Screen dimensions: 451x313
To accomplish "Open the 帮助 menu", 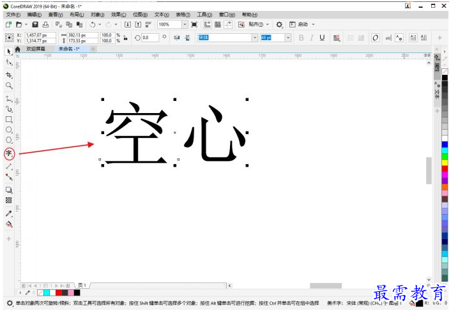I will click(250, 15).
